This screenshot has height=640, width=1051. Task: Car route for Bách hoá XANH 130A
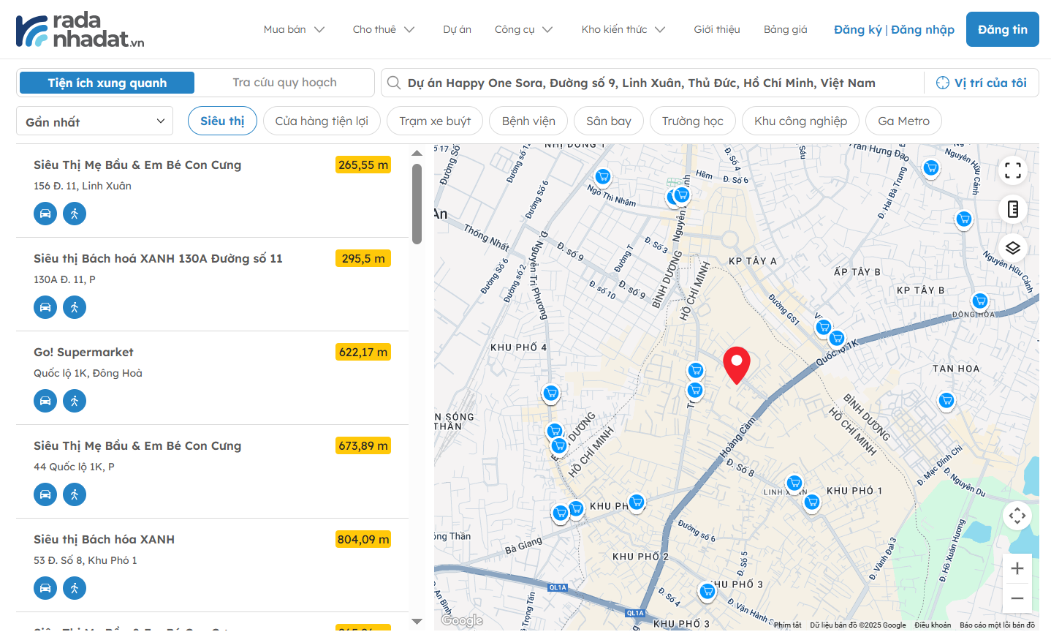[x=45, y=307]
